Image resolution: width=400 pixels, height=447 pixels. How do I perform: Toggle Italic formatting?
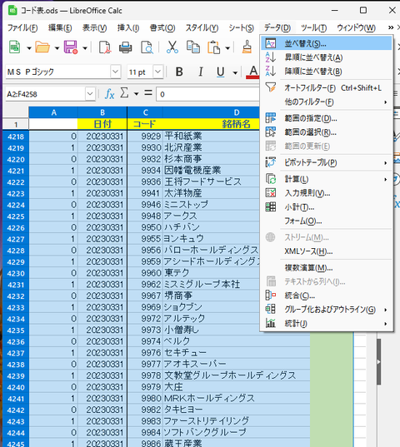pyautogui.click(x=201, y=72)
